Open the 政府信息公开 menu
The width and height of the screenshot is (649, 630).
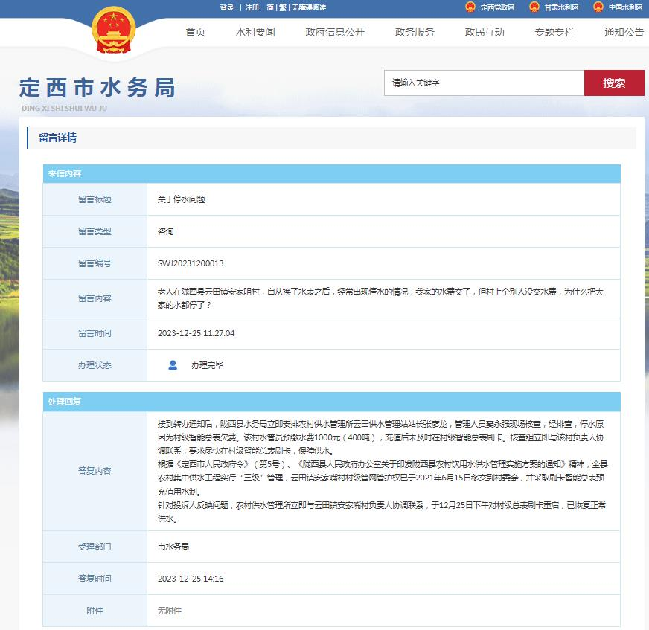(x=335, y=32)
